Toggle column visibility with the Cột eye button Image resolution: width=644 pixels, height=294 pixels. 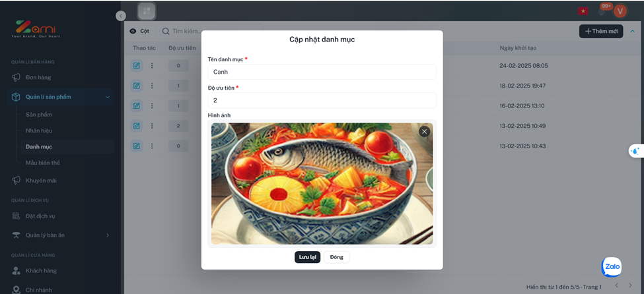(139, 31)
